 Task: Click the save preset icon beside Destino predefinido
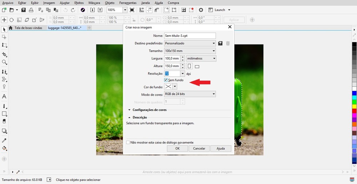[220, 43]
